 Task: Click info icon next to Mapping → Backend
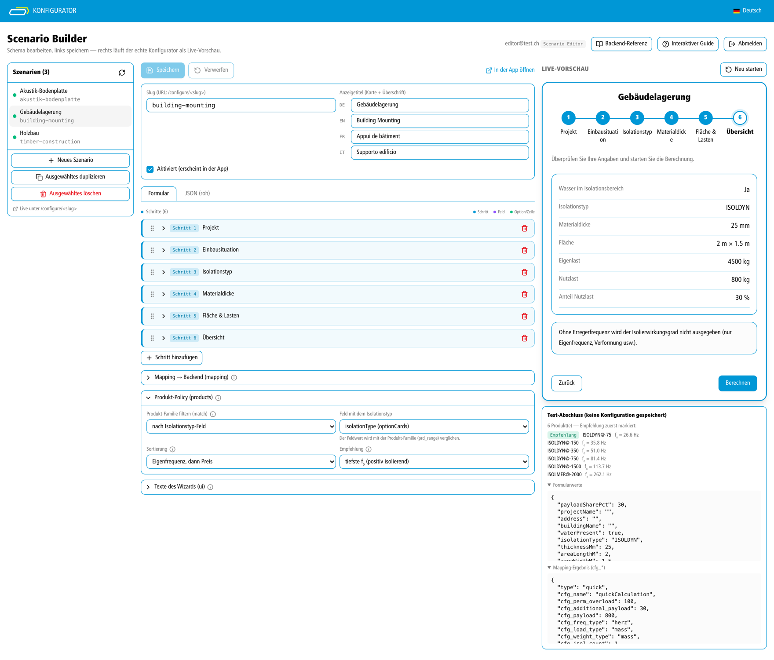click(234, 378)
